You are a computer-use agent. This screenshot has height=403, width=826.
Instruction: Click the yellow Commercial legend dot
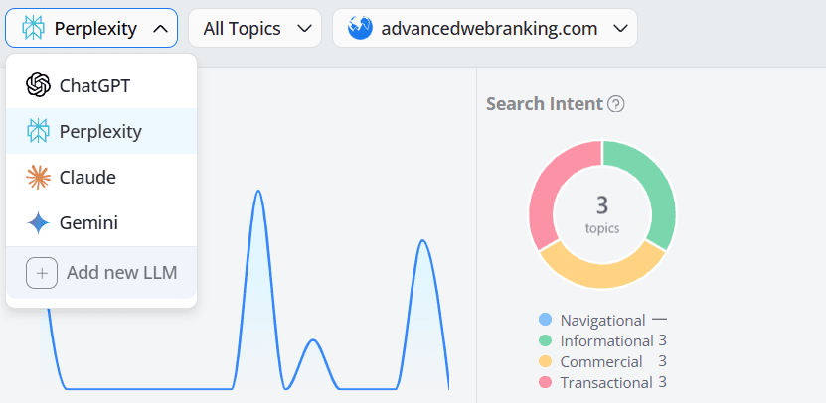546,361
